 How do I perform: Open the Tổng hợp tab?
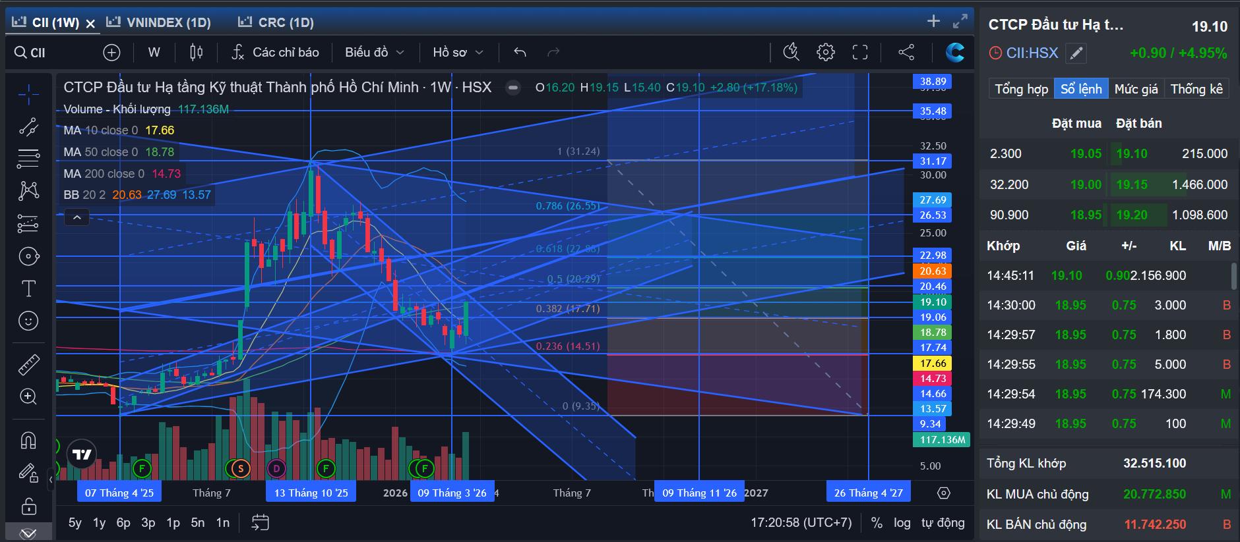click(x=1021, y=89)
